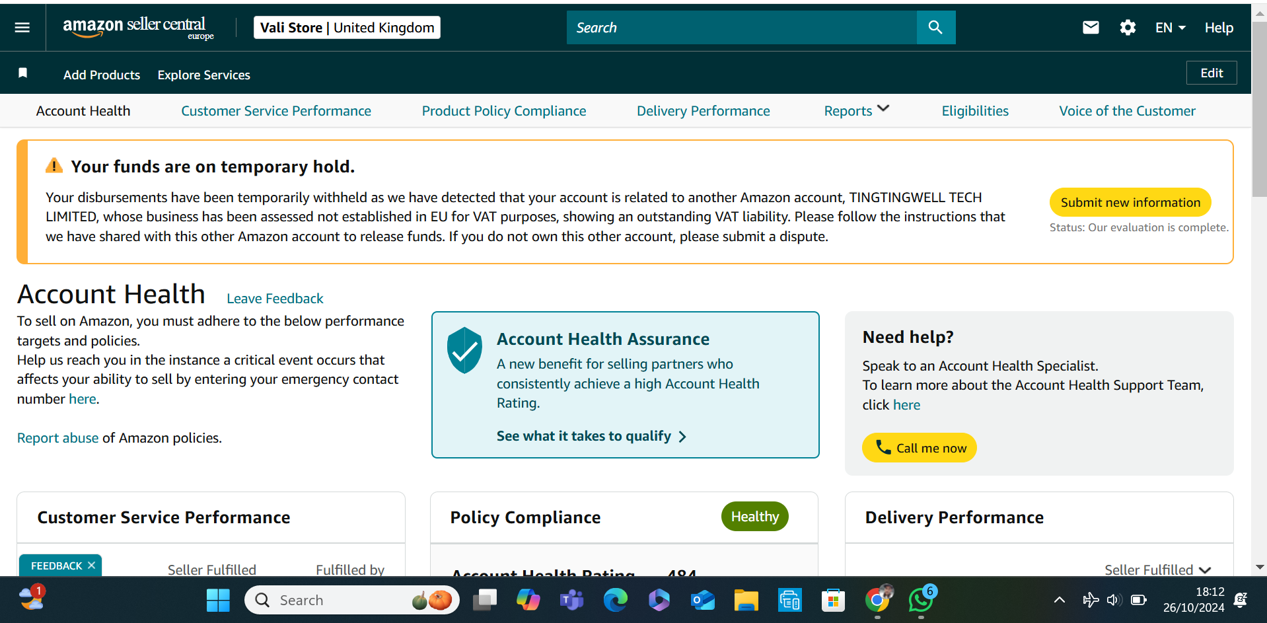Click 'Status: Our evaluation is complete.' text
Screen dimensions: 1267x623
pyautogui.click(x=1139, y=227)
